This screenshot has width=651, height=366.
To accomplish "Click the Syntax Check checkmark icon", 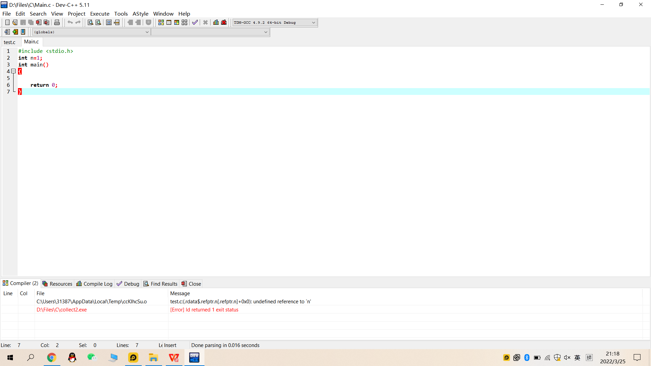I will pyautogui.click(x=195, y=22).
